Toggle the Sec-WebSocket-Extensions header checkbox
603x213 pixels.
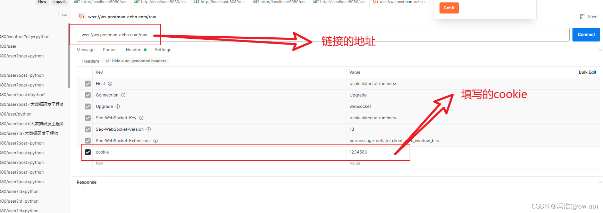88,141
